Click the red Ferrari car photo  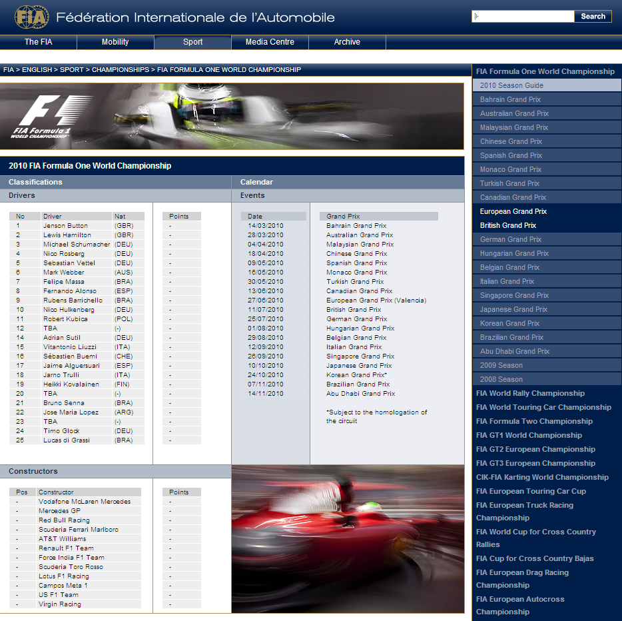click(348, 539)
